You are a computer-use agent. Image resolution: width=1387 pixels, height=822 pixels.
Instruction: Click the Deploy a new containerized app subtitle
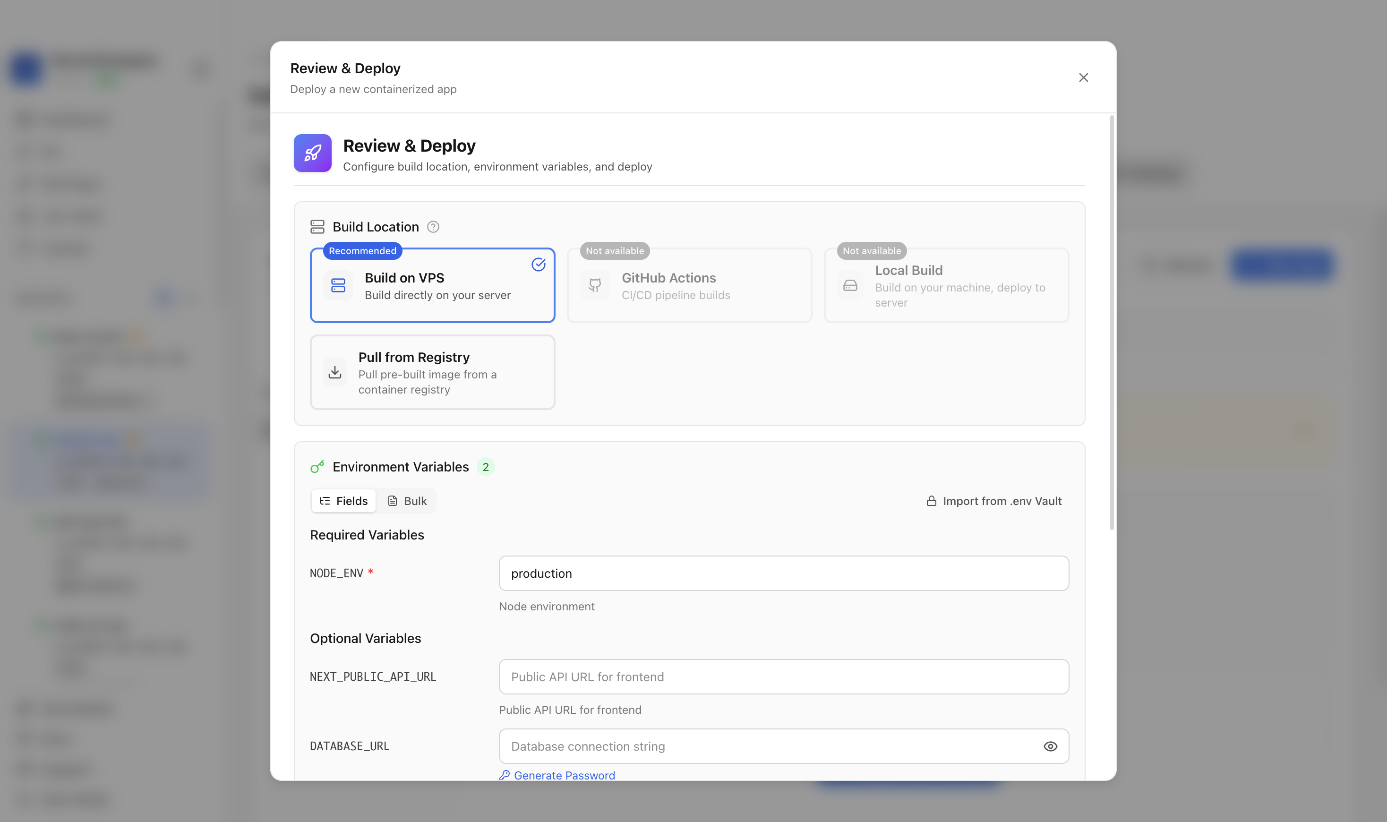[373, 89]
